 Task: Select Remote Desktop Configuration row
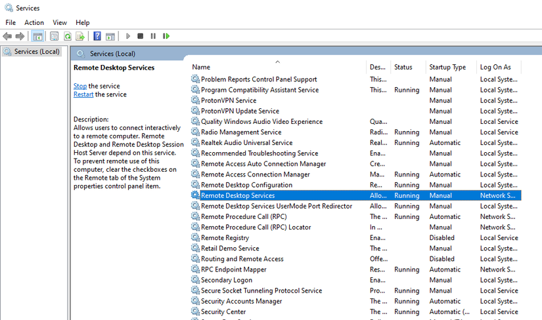click(x=355, y=185)
